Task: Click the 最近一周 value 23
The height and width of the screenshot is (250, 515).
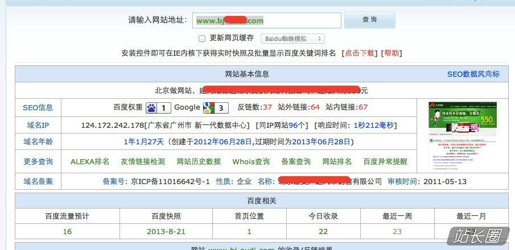Action: pyautogui.click(x=397, y=232)
